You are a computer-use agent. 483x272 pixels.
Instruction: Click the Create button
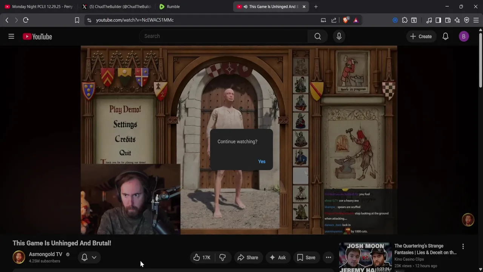point(421,36)
